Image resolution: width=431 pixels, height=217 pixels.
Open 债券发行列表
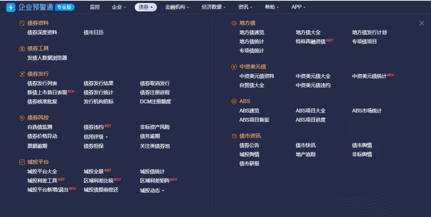pyautogui.click(x=42, y=83)
